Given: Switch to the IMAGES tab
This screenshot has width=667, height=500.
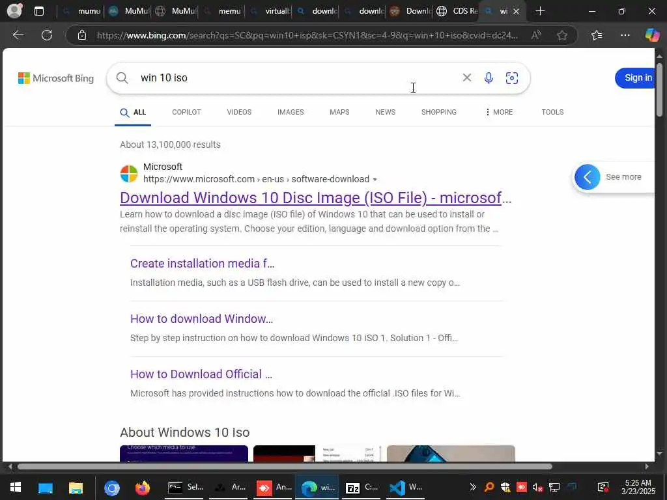Looking at the screenshot, I should tap(291, 112).
